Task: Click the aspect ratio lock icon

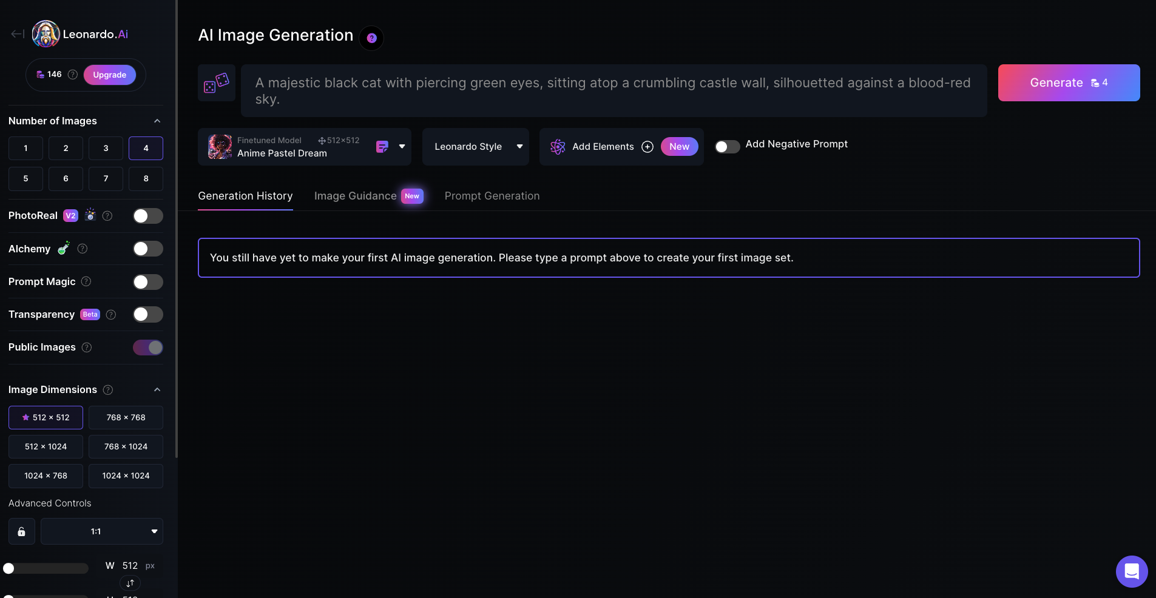Action: [21, 531]
